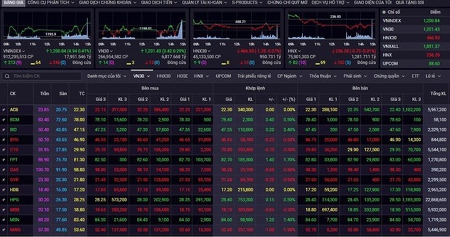Open the Giao dịch chứng khoán menu

point(107,3)
